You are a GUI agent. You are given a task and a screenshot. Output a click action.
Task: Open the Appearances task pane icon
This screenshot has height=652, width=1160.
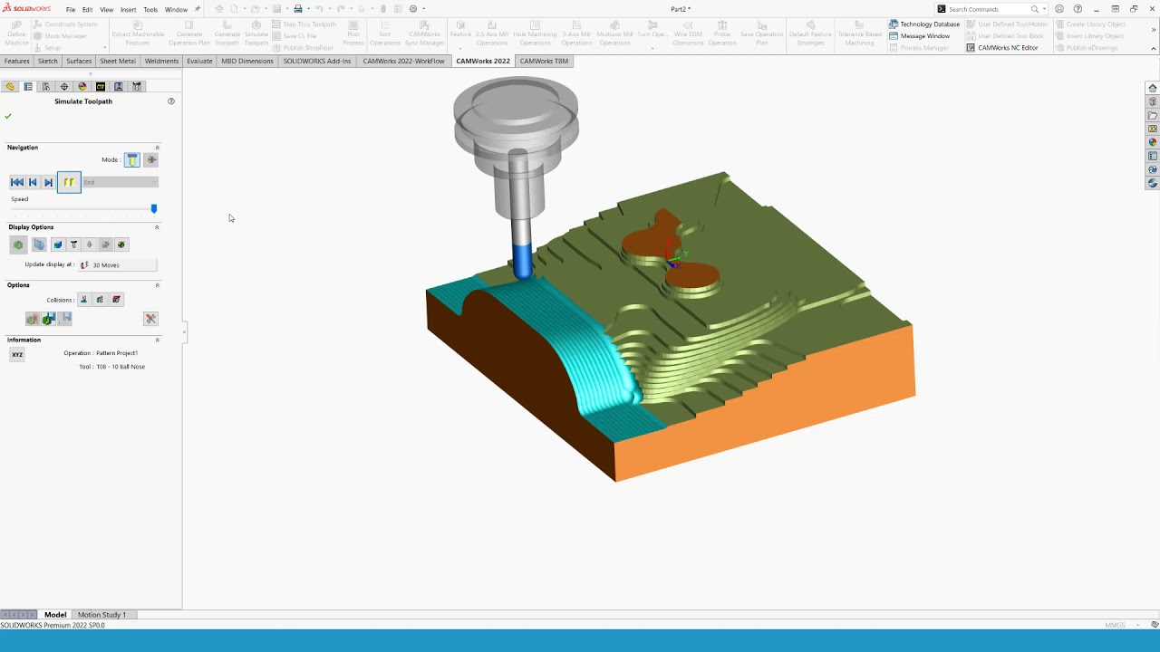[x=1152, y=142]
